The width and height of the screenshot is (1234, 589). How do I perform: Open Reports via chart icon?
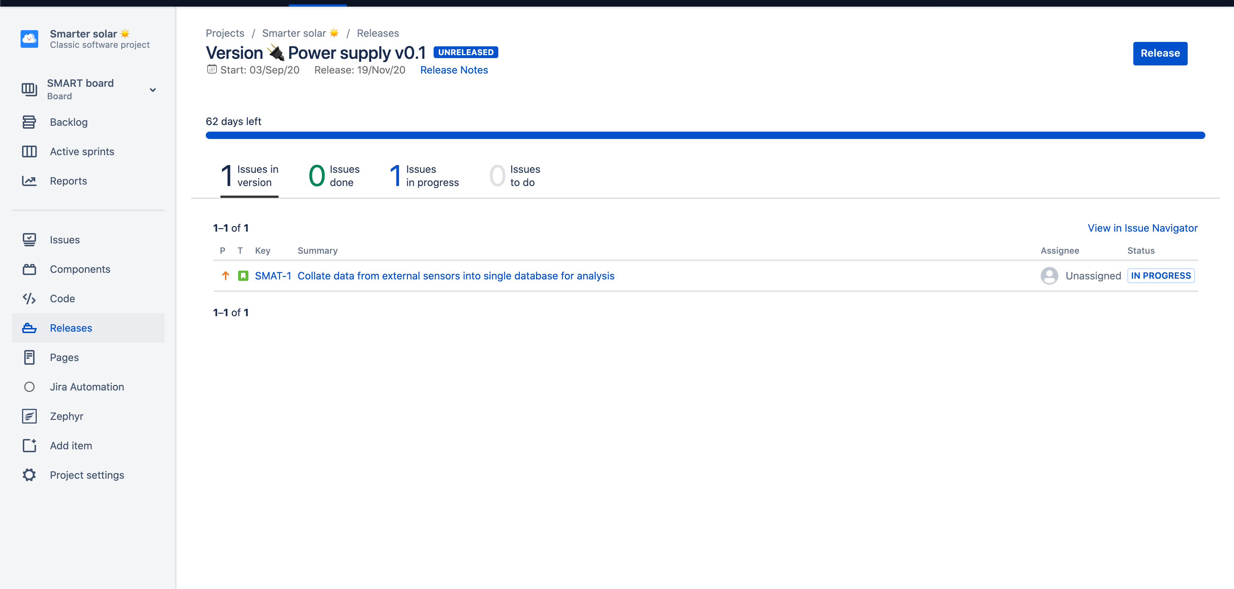[29, 181]
